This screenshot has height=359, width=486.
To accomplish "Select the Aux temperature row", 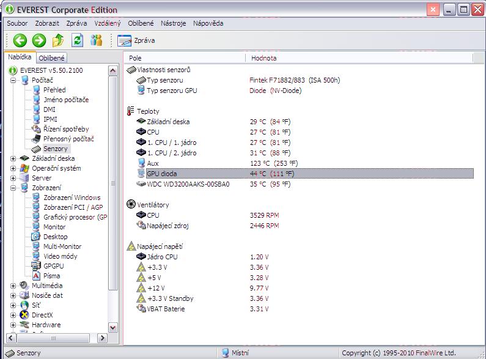I will coord(305,163).
